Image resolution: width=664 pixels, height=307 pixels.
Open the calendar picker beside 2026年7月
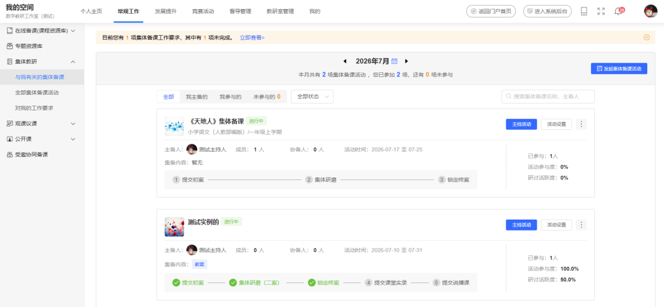pos(394,62)
